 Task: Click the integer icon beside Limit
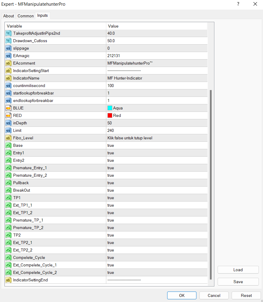8,131
